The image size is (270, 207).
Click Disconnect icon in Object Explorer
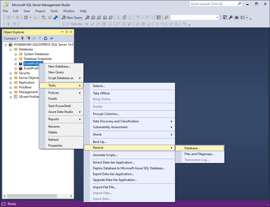pos(28,38)
